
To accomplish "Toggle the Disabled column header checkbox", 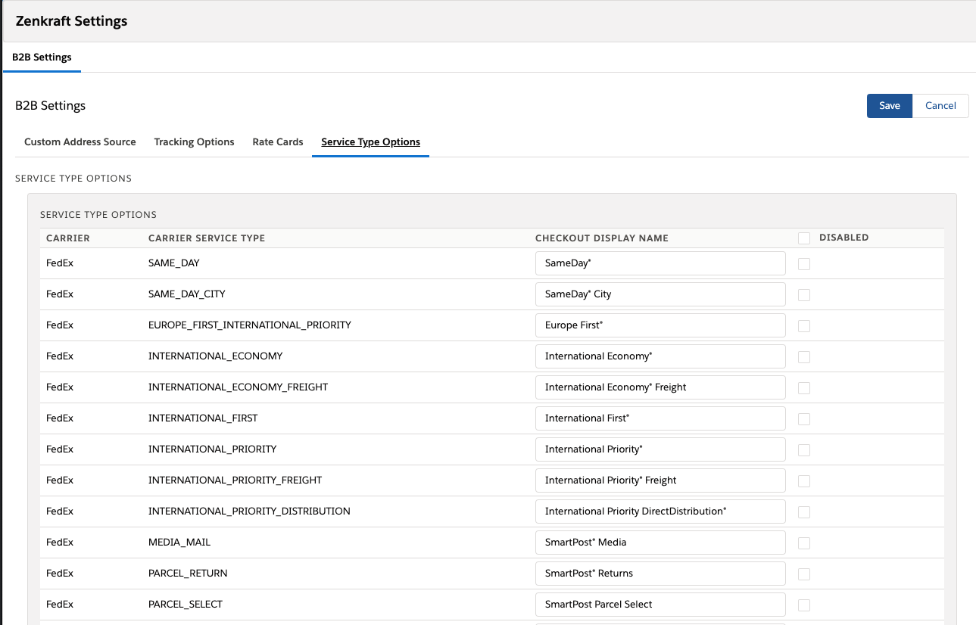I will coord(804,238).
